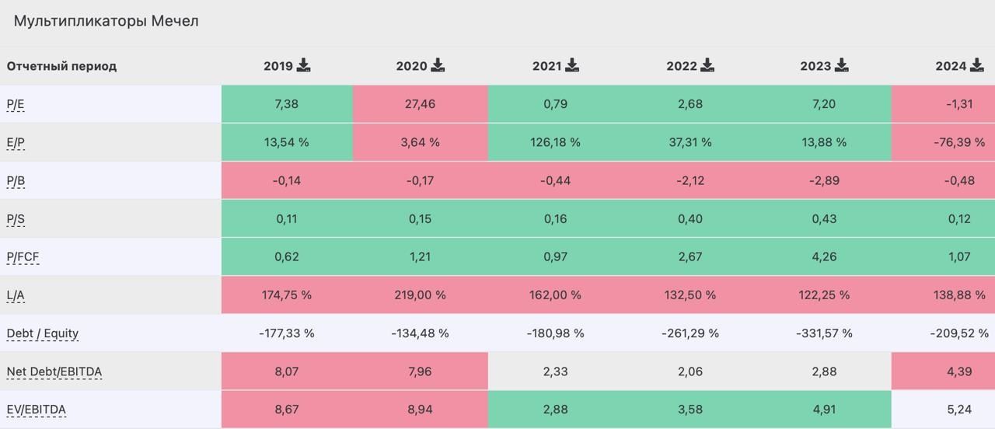Image resolution: width=995 pixels, height=429 pixels.
Task: Download the 2021 report
Action: point(572,65)
